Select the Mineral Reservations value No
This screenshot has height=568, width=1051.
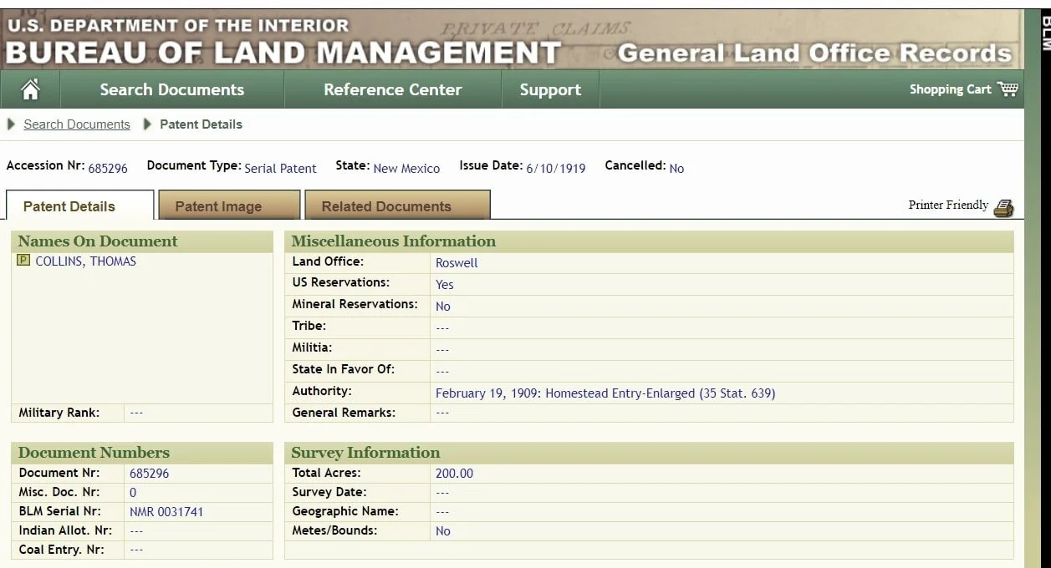click(x=443, y=307)
